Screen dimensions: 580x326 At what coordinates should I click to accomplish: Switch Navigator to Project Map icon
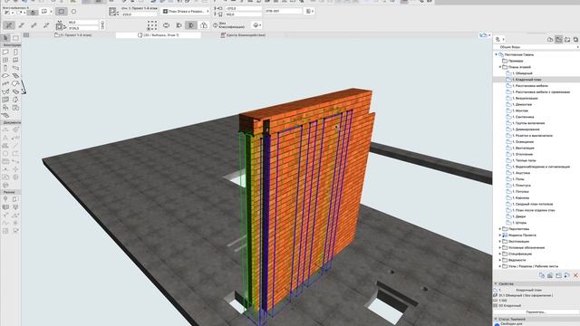[550, 39]
